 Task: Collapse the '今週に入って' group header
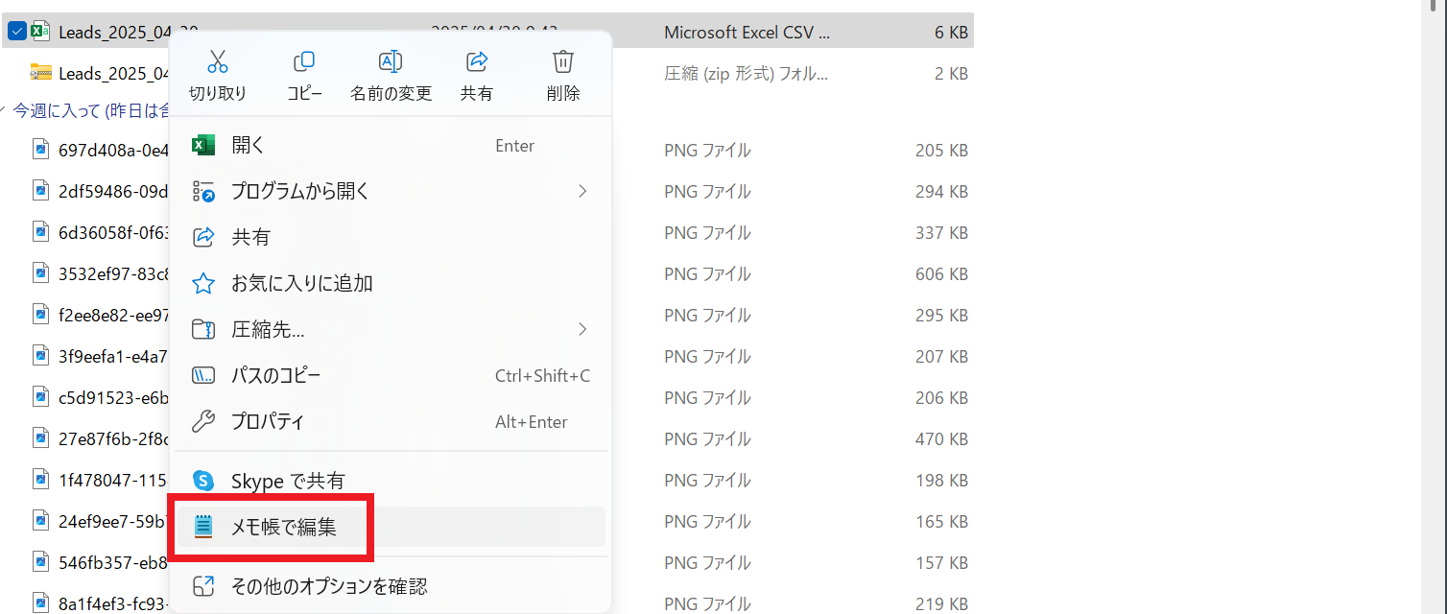(5, 110)
